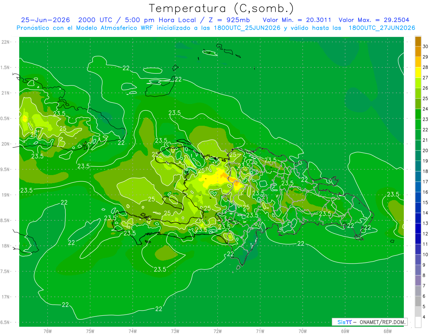The height and width of the screenshot is (336, 435).
Task: Click the '76W' longitude axis label
Action: [x=47, y=331]
